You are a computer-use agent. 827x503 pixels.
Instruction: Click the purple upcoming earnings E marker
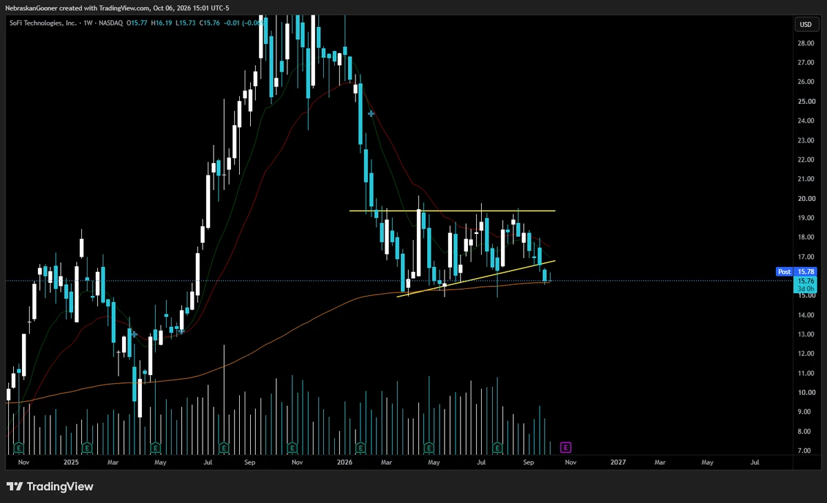[565, 447]
